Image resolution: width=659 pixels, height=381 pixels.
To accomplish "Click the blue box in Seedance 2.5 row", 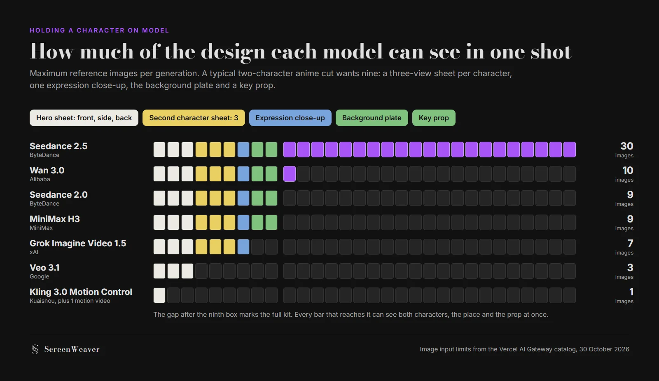I will coord(243,150).
